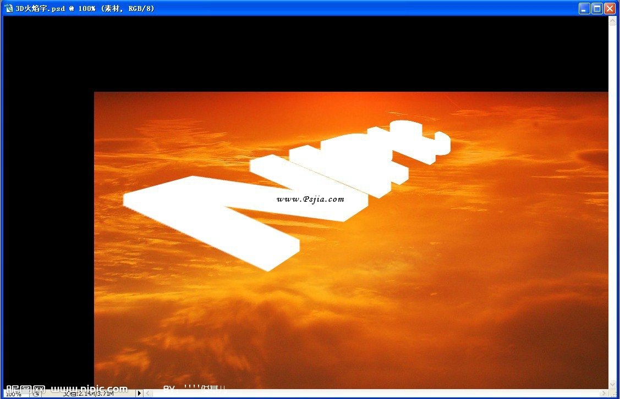Close the 3D火焰字.psd document window

(610, 8)
